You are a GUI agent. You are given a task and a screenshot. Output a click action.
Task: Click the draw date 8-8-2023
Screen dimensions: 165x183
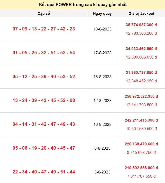pyautogui.click(x=102, y=148)
